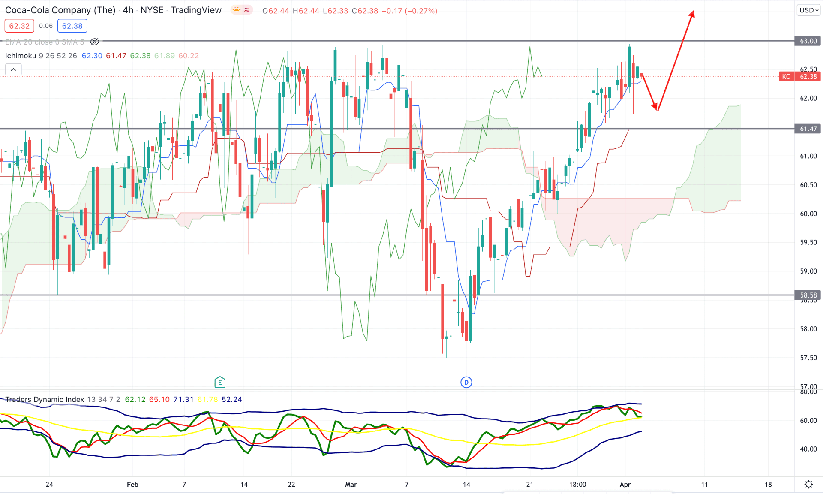Click the Apr date on time axis
The height and width of the screenshot is (494, 823).
[625, 485]
